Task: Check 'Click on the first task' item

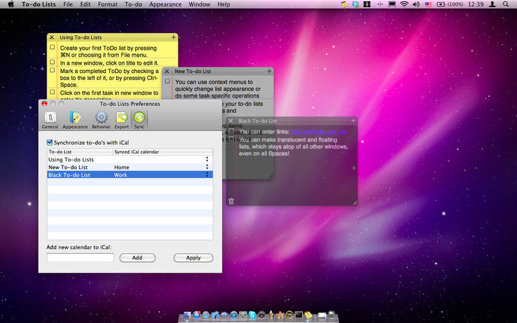Action: [x=52, y=92]
